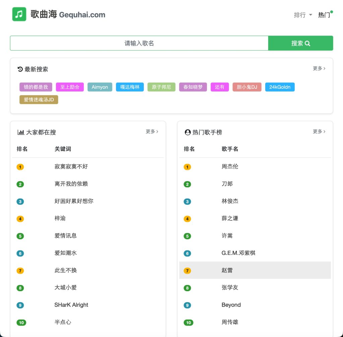Click the green music note logo
Image resolution: width=343 pixels, height=337 pixels.
point(19,14)
